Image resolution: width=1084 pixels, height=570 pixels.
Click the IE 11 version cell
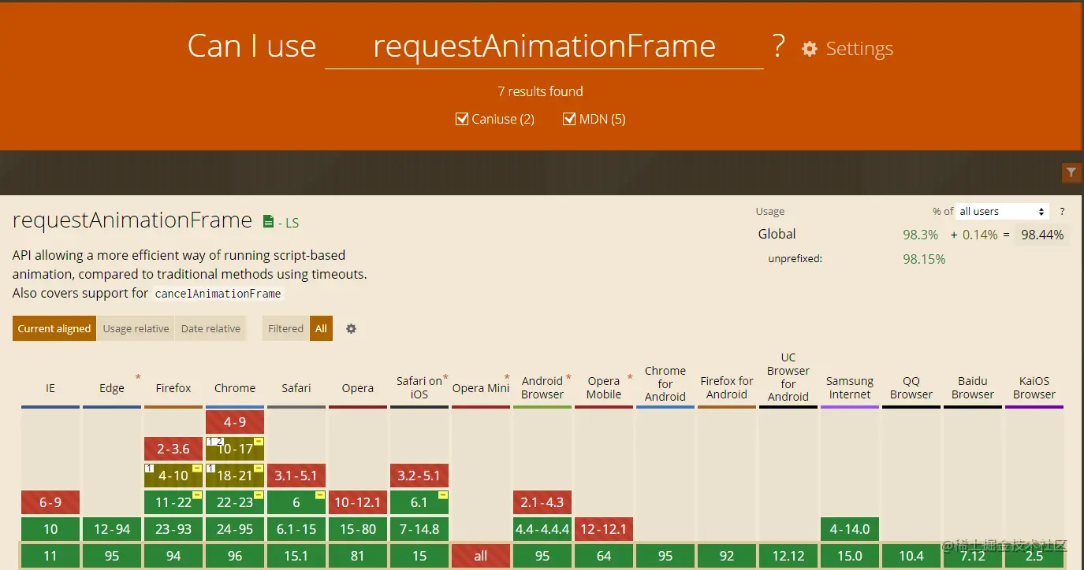click(50, 556)
